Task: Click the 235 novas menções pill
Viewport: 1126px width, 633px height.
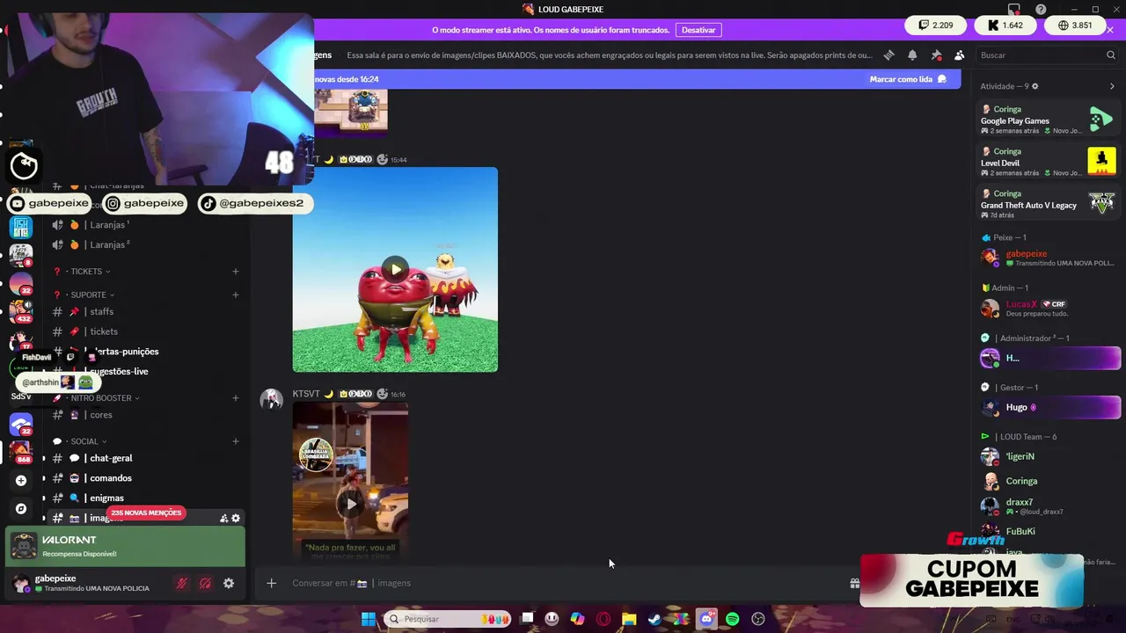Action: point(146,513)
